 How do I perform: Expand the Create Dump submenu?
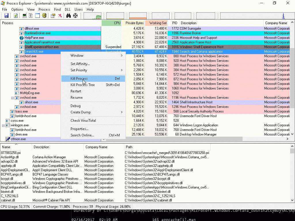(93, 112)
